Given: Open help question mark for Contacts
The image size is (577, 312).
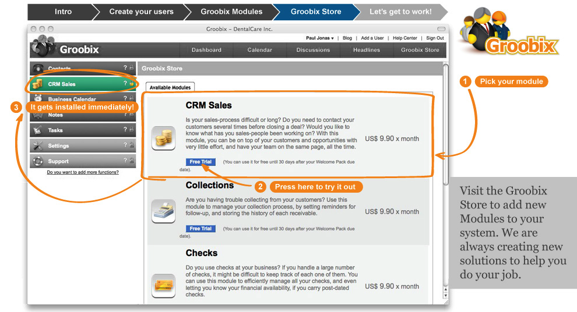Looking at the screenshot, I should tap(125, 68).
